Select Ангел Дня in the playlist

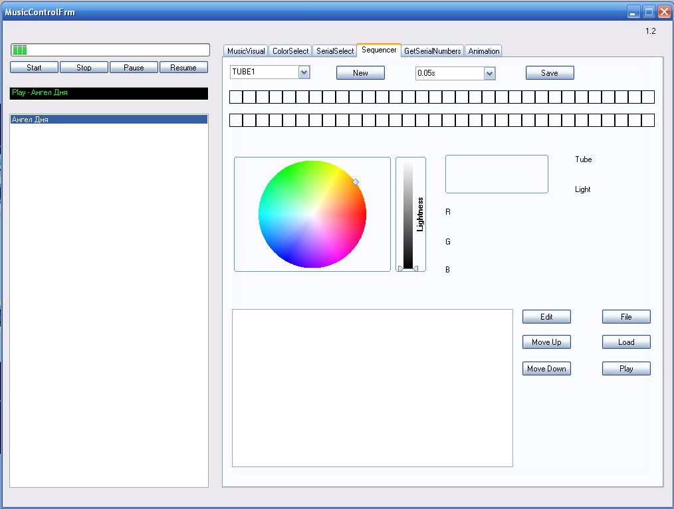pyautogui.click(x=108, y=120)
